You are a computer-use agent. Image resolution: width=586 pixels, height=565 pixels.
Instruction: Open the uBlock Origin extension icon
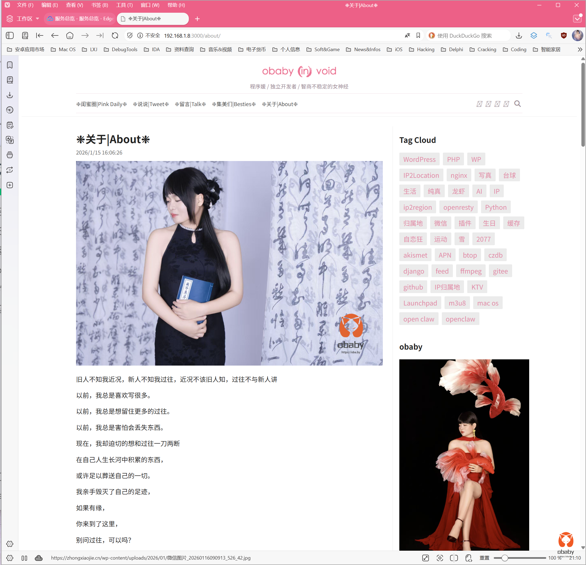564,36
